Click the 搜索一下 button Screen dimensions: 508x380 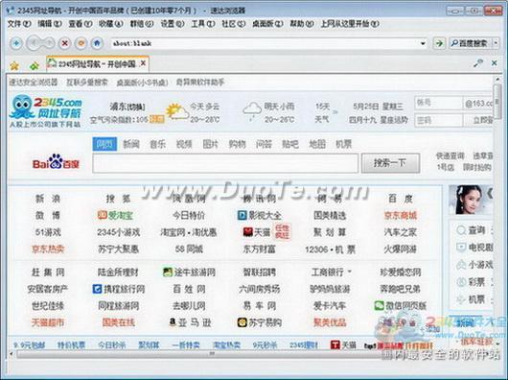pos(390,163)
